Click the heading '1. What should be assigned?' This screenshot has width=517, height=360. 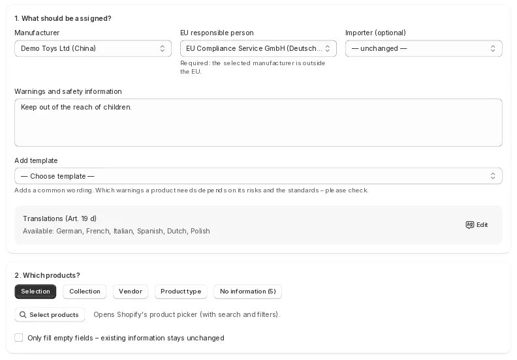63,18
